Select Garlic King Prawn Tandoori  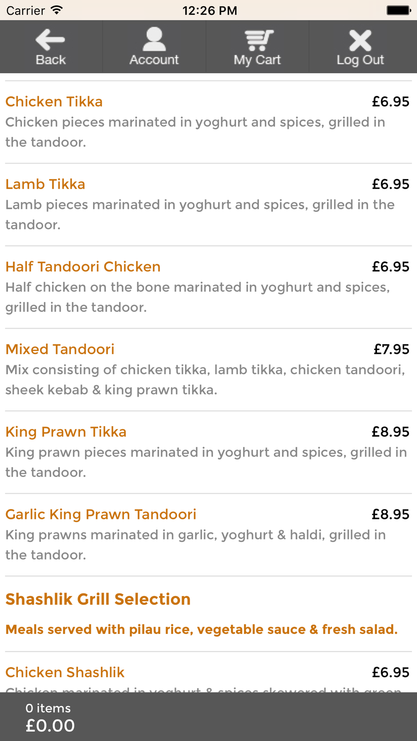101,514
